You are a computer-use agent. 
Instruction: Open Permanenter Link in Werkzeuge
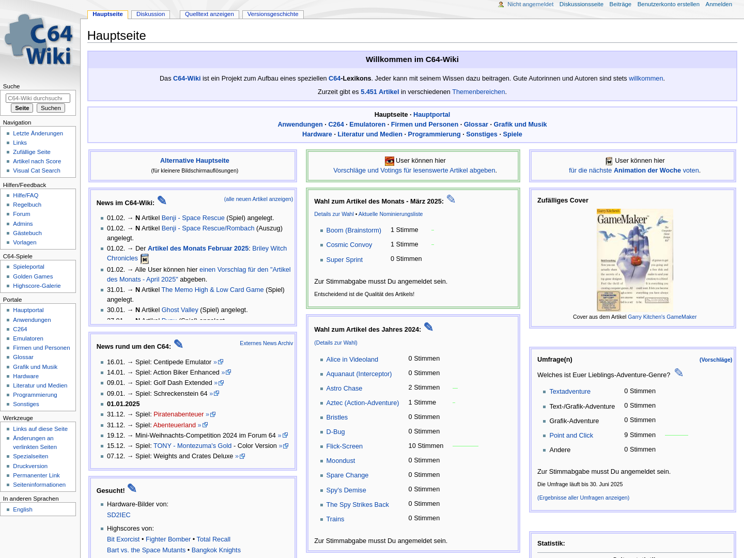36,475
